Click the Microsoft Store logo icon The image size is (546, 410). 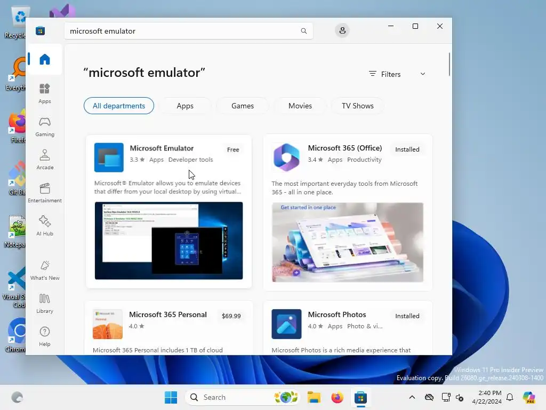pos(41,31)
